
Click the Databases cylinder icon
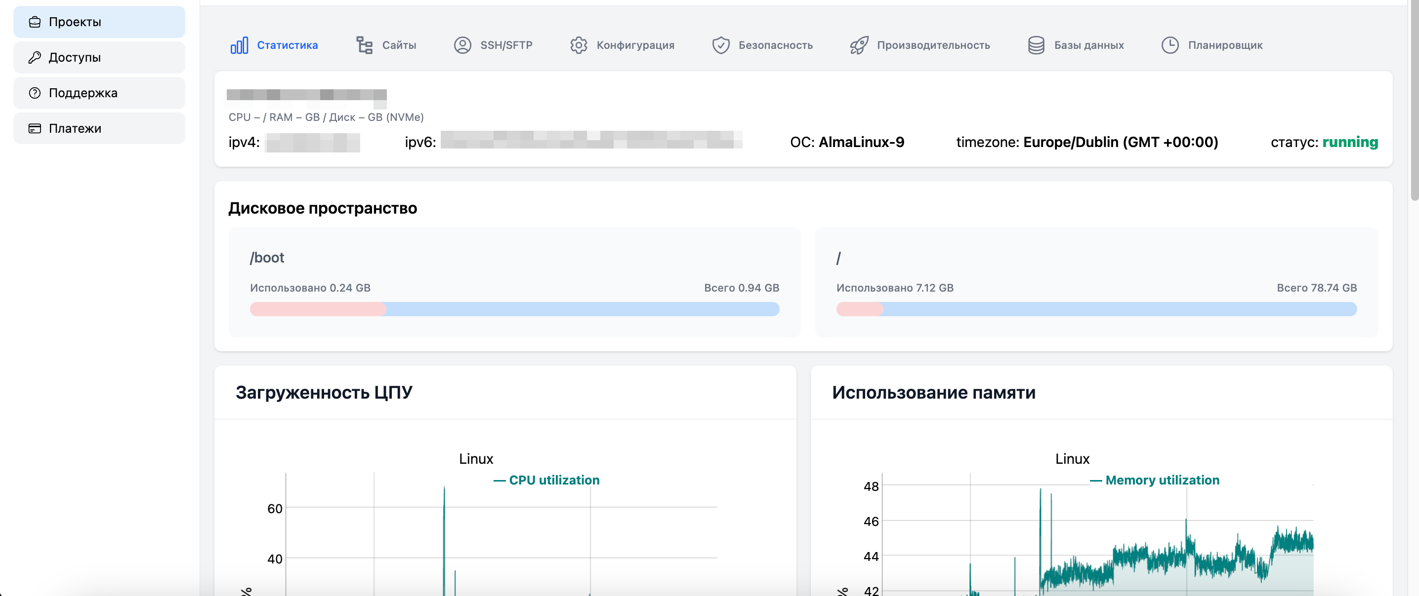1036,45
